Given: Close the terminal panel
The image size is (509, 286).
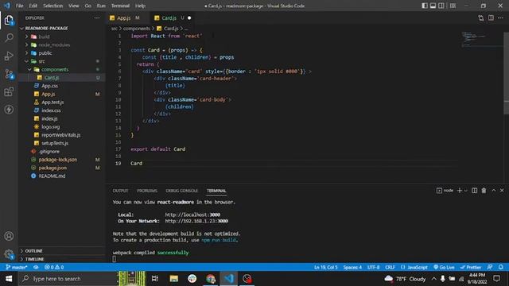Looking at the screenshot, I should [502, 191].
